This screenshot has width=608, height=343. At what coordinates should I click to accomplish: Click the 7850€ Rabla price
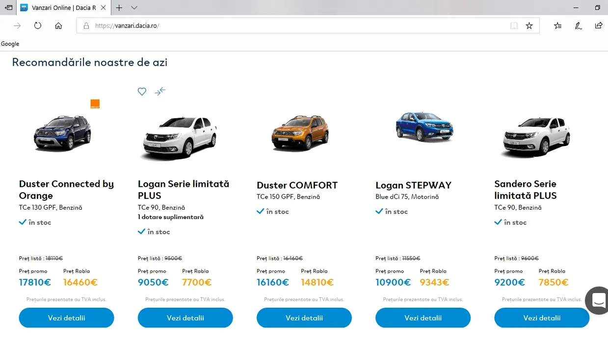[x=554, y=282]
